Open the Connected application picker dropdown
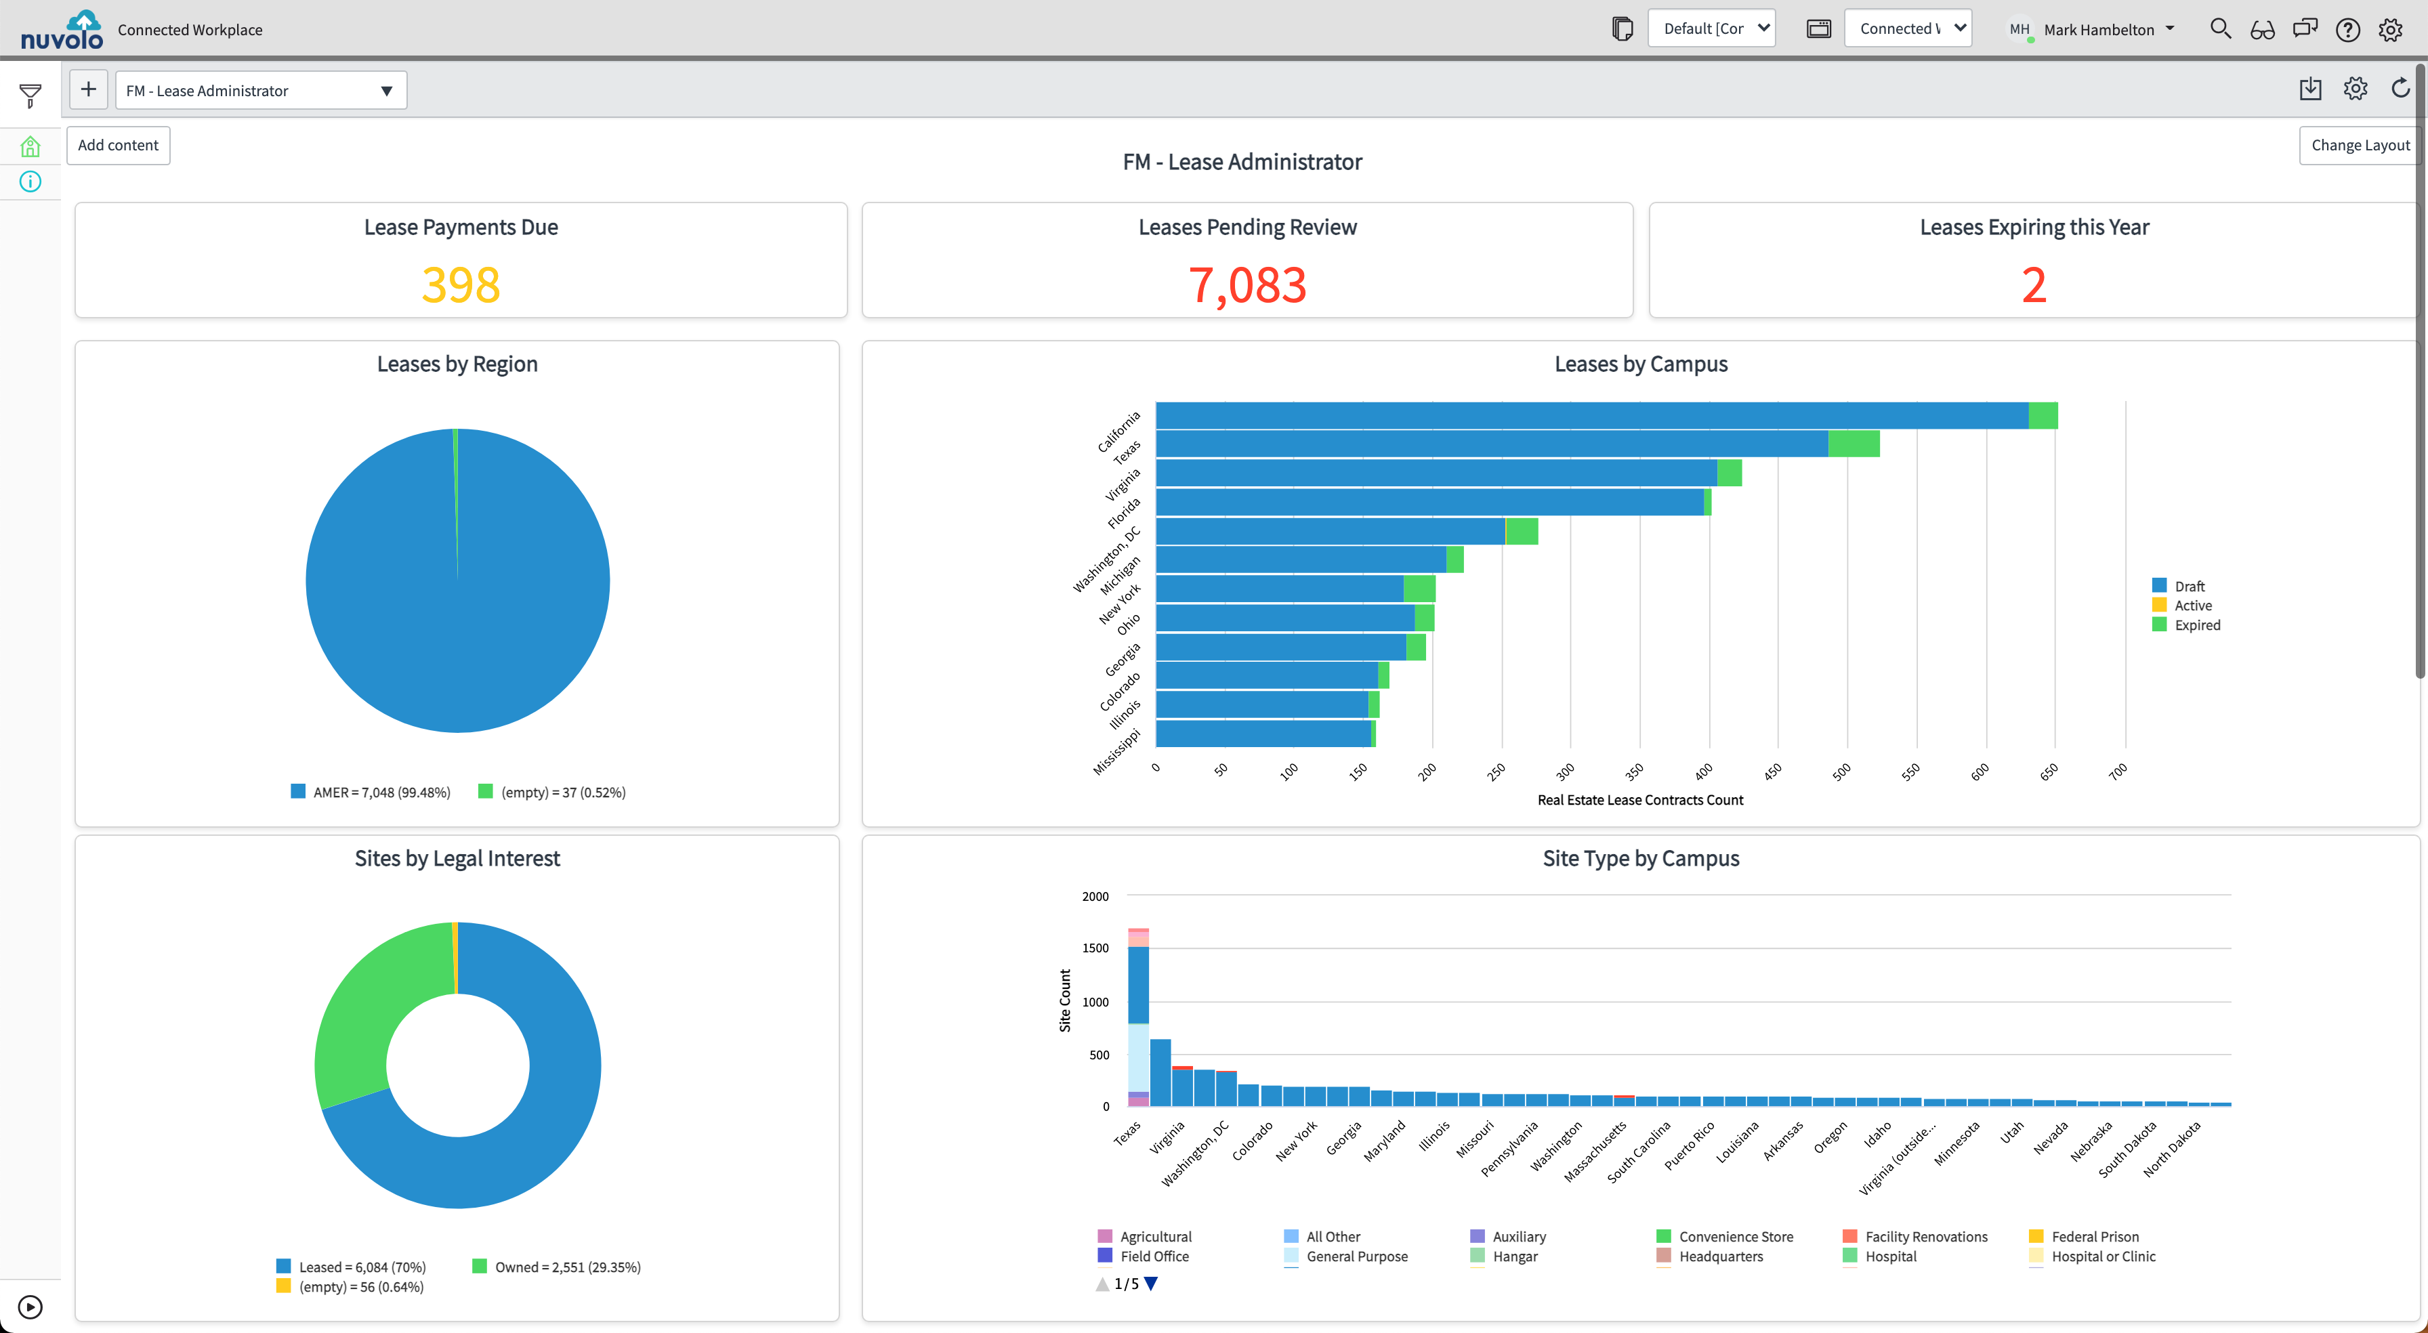Screen dimensions: 2428x1333 point(1908,28)
